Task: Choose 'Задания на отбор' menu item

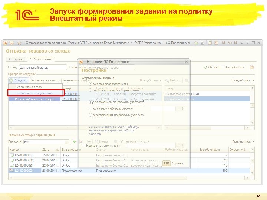Action: click(36, 87)
